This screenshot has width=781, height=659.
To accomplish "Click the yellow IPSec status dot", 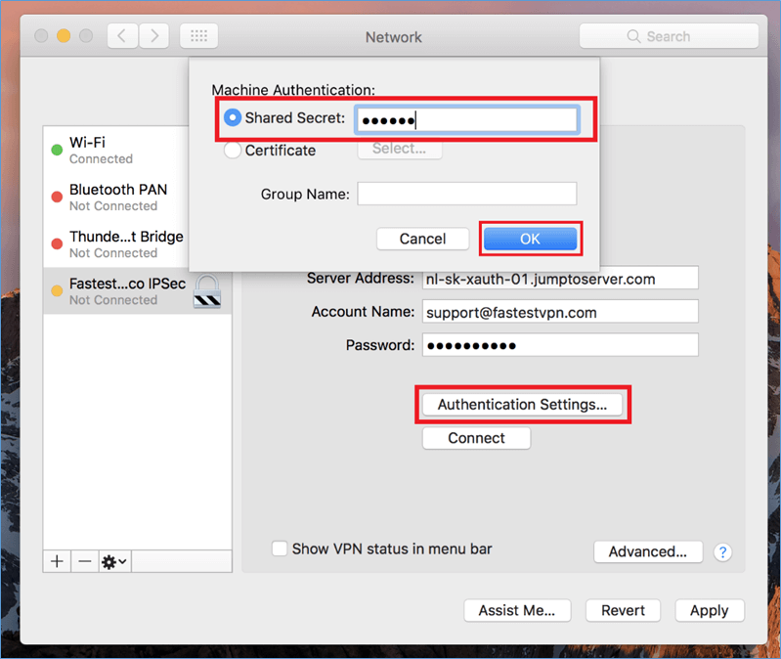I will tap(57, 291).
